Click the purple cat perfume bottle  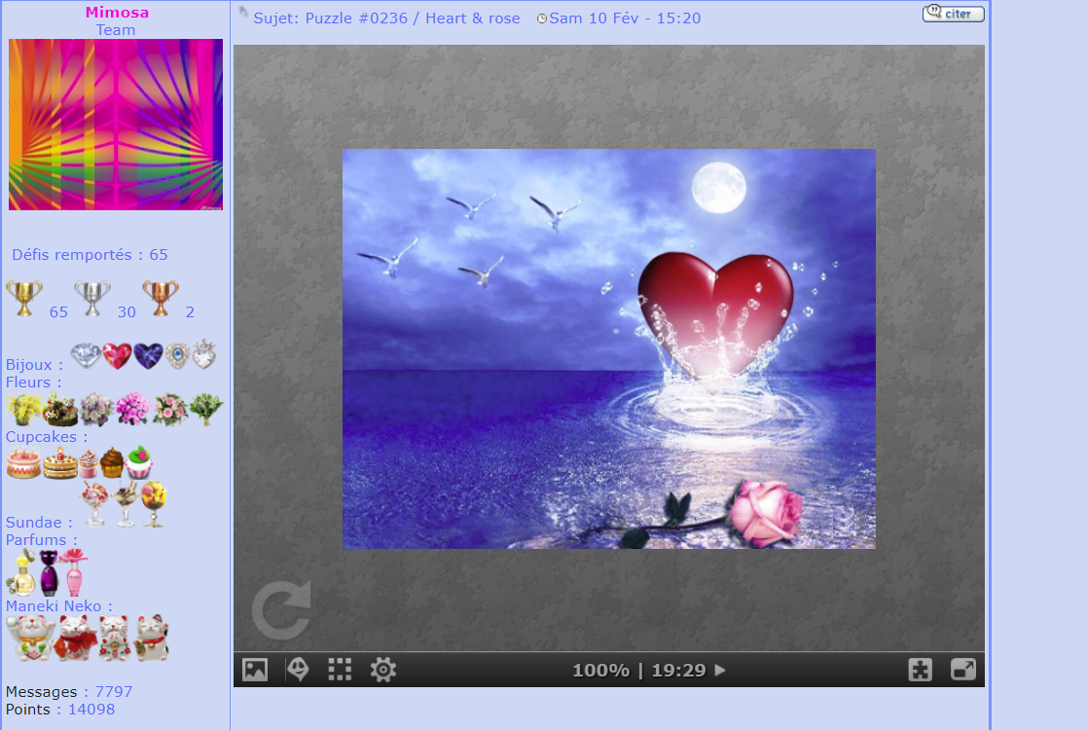pyautogui.click(x=49, y=572)
